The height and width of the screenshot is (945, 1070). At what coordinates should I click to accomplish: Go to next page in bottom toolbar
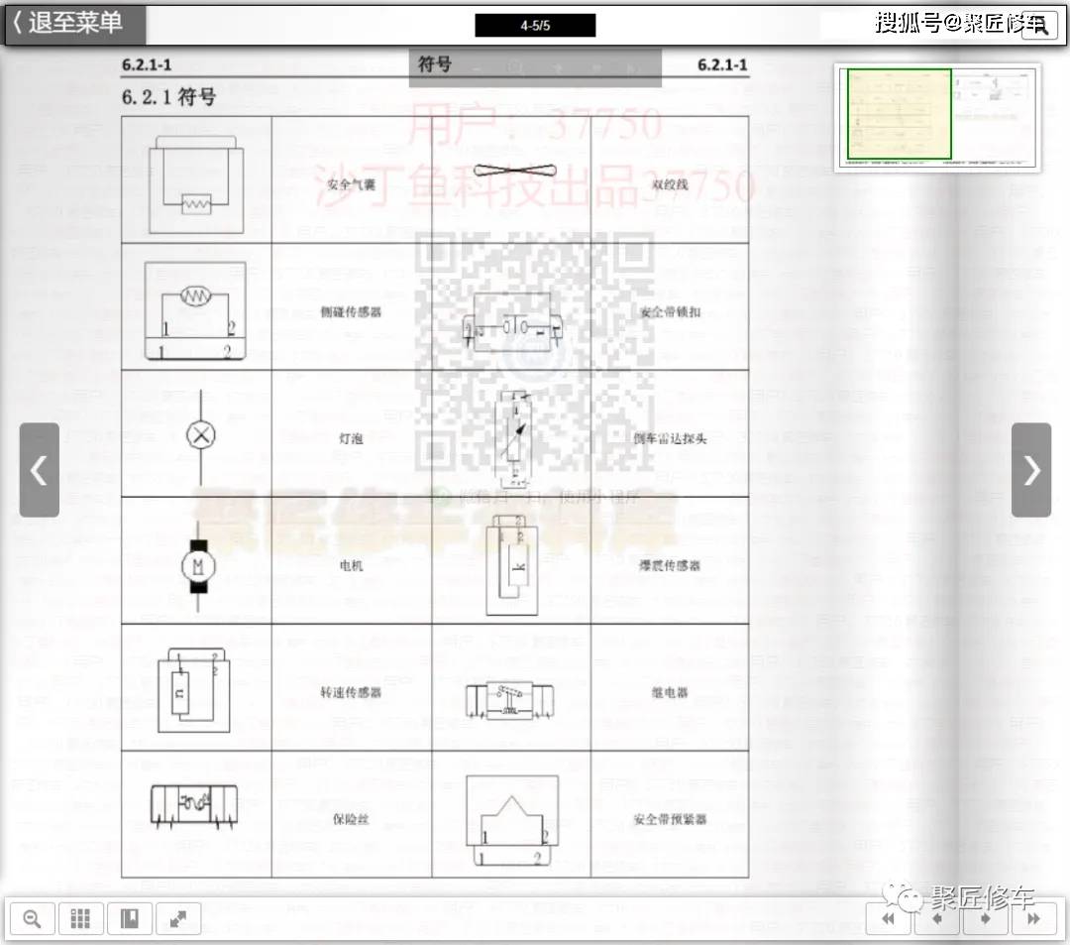click(985, 918)
